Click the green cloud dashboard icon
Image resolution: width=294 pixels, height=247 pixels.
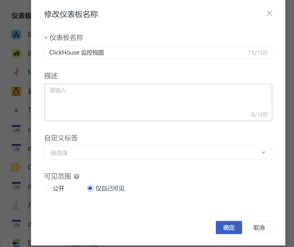[x=16, y=53]
